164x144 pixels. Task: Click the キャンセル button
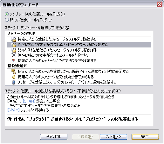54,137
